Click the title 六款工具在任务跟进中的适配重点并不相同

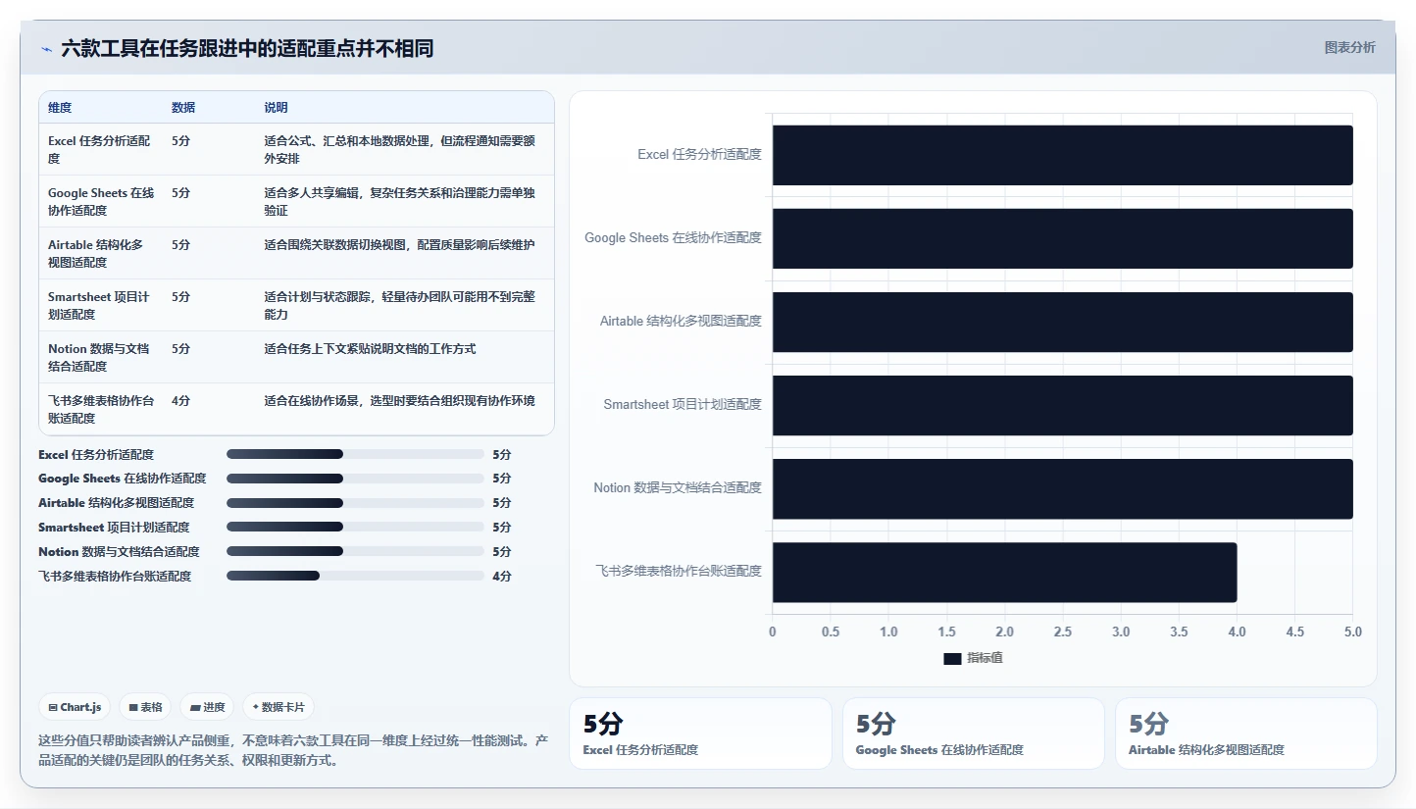click(247, 49)
